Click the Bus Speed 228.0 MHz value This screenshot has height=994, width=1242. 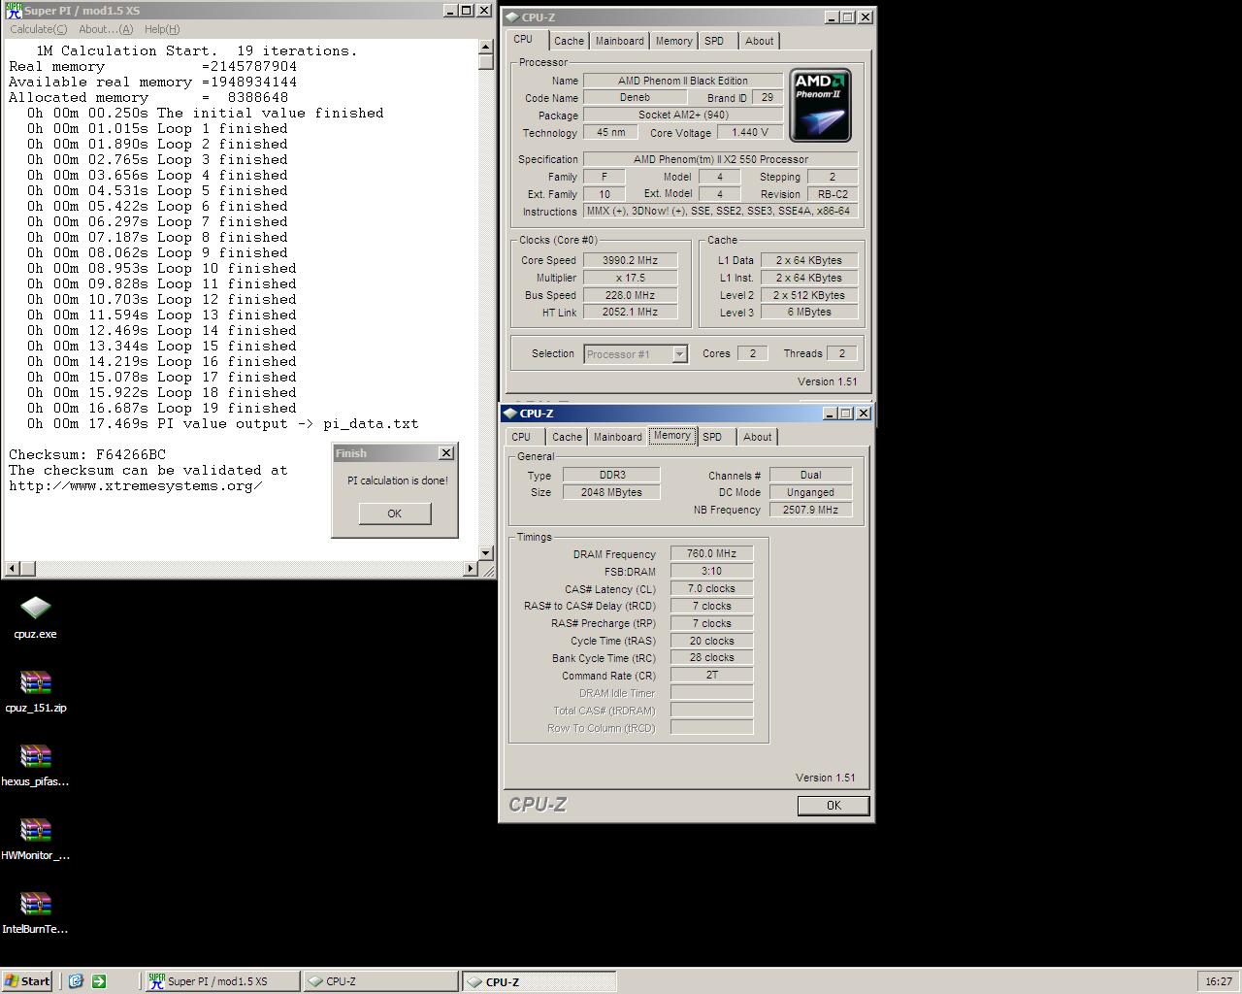pyautogui.click(x=630, y=295)
